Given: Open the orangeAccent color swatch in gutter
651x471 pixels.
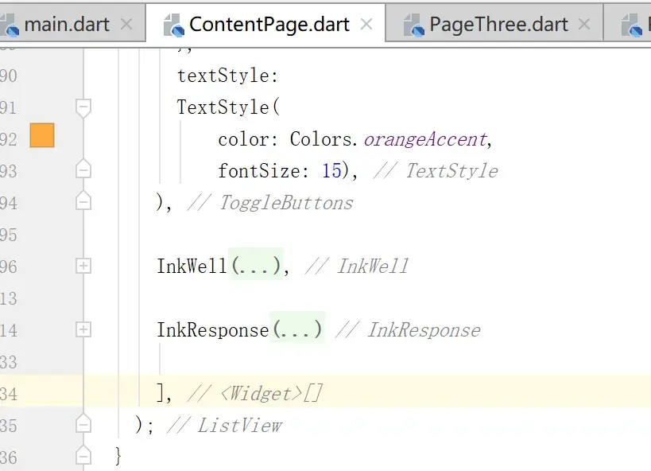Looking at the screenshot, I should [42, 135].
